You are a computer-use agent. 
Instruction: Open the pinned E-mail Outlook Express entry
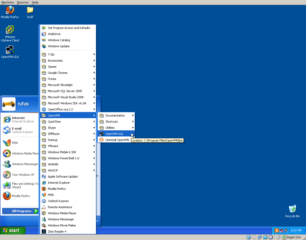tap(20, 130)
